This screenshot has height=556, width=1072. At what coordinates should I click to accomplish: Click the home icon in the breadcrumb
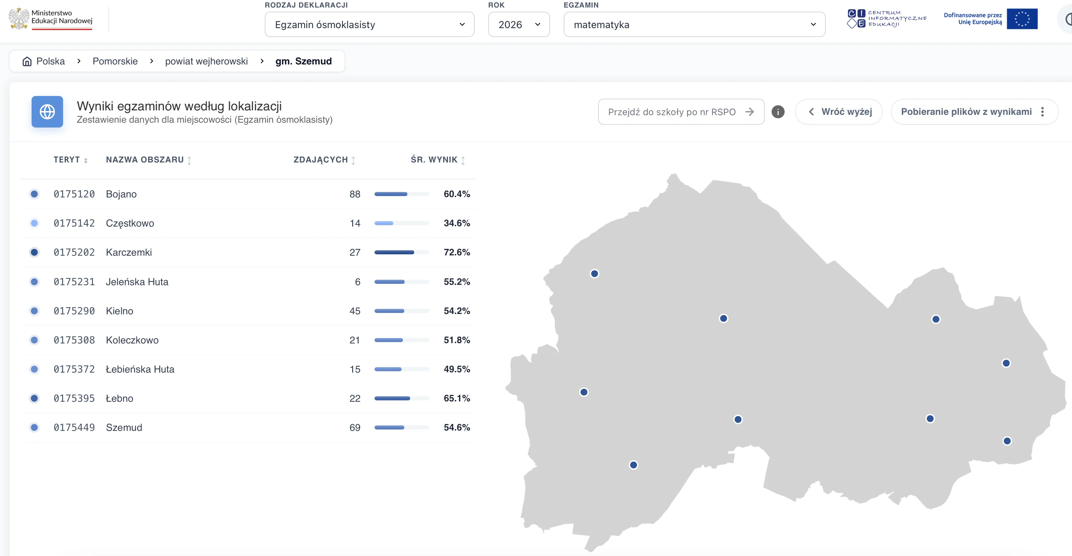point(27,62)
